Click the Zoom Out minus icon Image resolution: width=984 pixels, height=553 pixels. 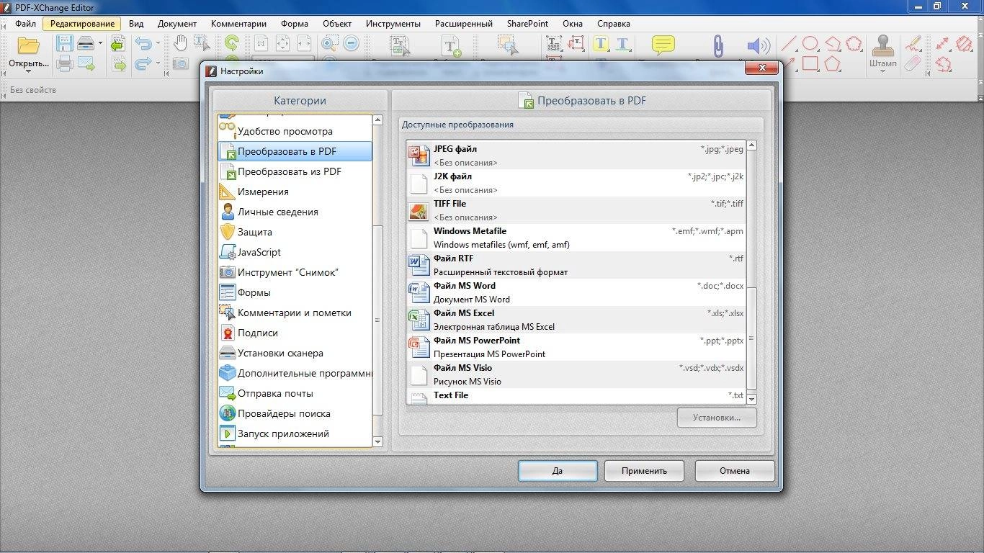click(x=351, y=43)
